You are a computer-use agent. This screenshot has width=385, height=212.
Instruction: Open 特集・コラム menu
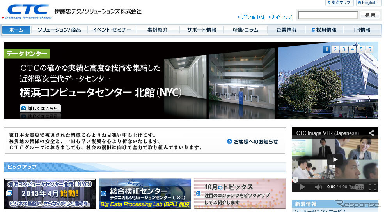coord(245,30)
